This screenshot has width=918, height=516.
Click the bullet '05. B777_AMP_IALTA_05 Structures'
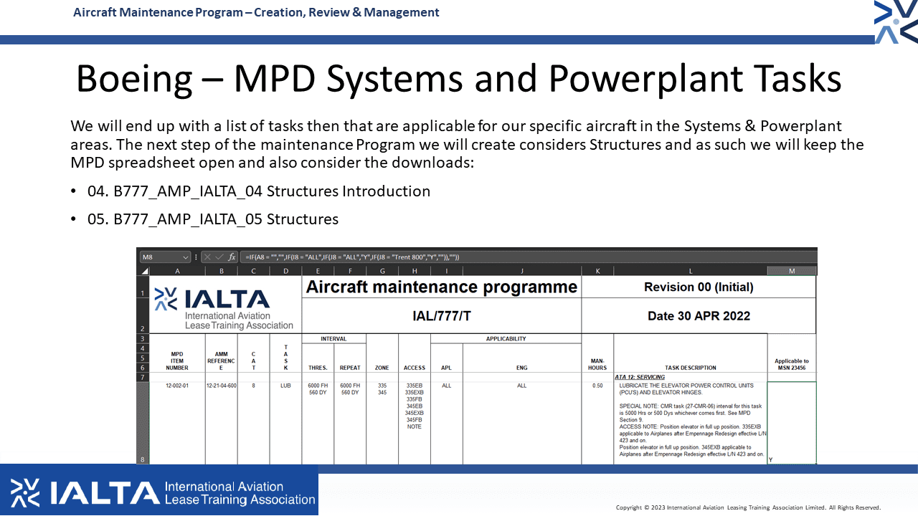[x=213, y=219]
